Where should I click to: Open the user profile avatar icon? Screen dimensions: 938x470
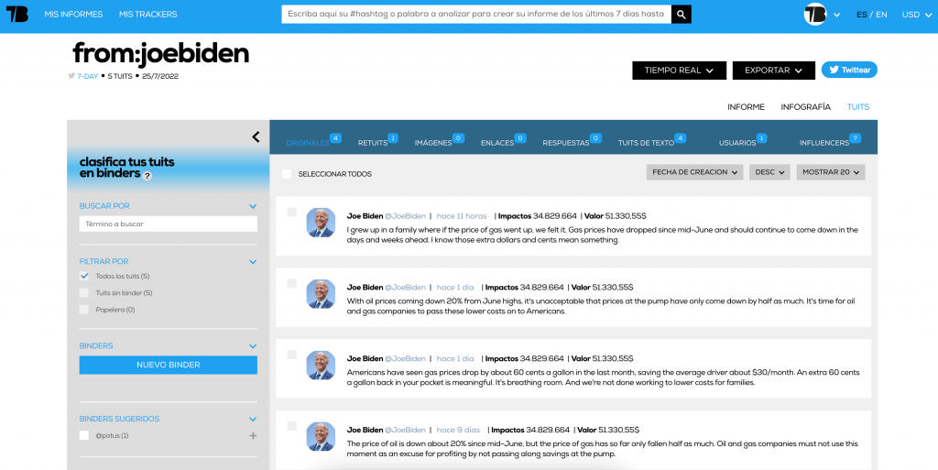click(x=814, y=15)
